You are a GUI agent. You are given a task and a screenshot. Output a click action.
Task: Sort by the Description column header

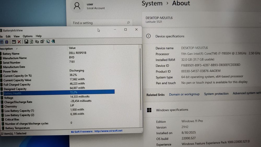click(33, 49)
